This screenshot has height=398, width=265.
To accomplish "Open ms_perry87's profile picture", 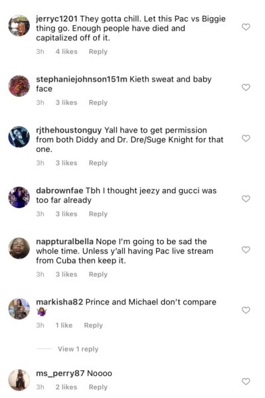I will pos(19,380).
